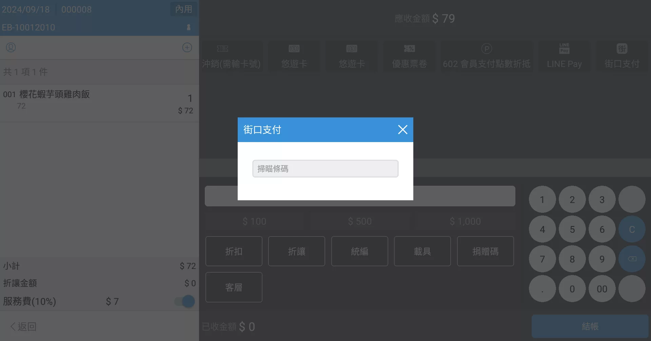The image size is (651, 341).
Task: Open the customer profile icon
Action: (11, 47)
